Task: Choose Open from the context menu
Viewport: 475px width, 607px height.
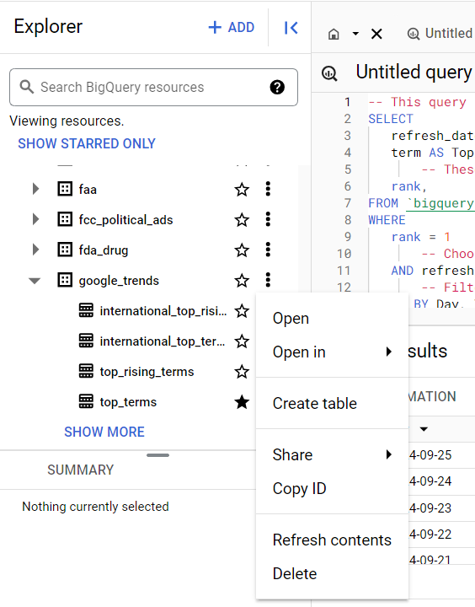Action: pyautogui.click(x=333, y=318)
